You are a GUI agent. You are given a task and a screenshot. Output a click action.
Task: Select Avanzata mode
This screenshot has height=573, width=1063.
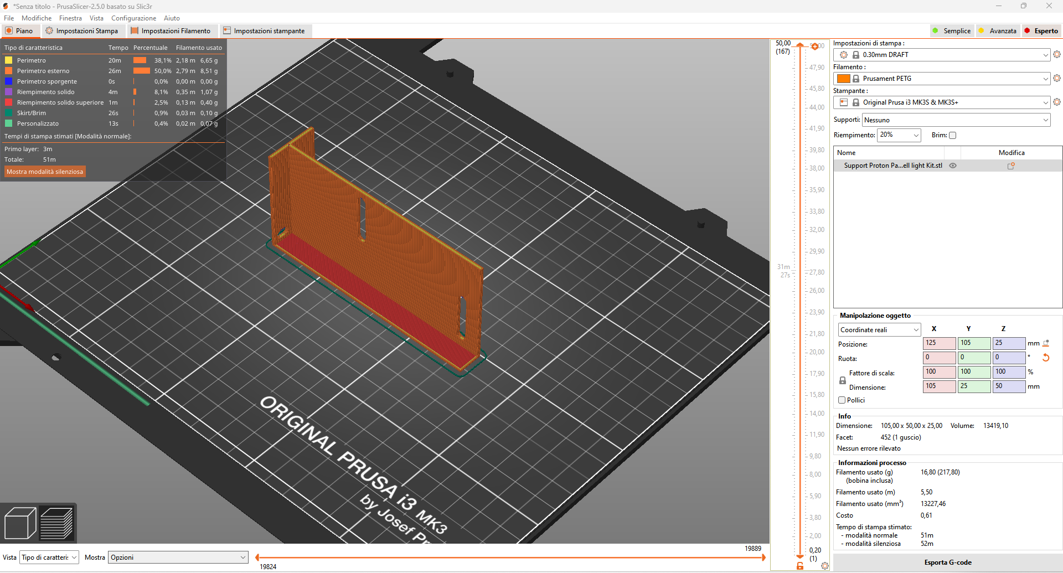[x=997, y=31]
